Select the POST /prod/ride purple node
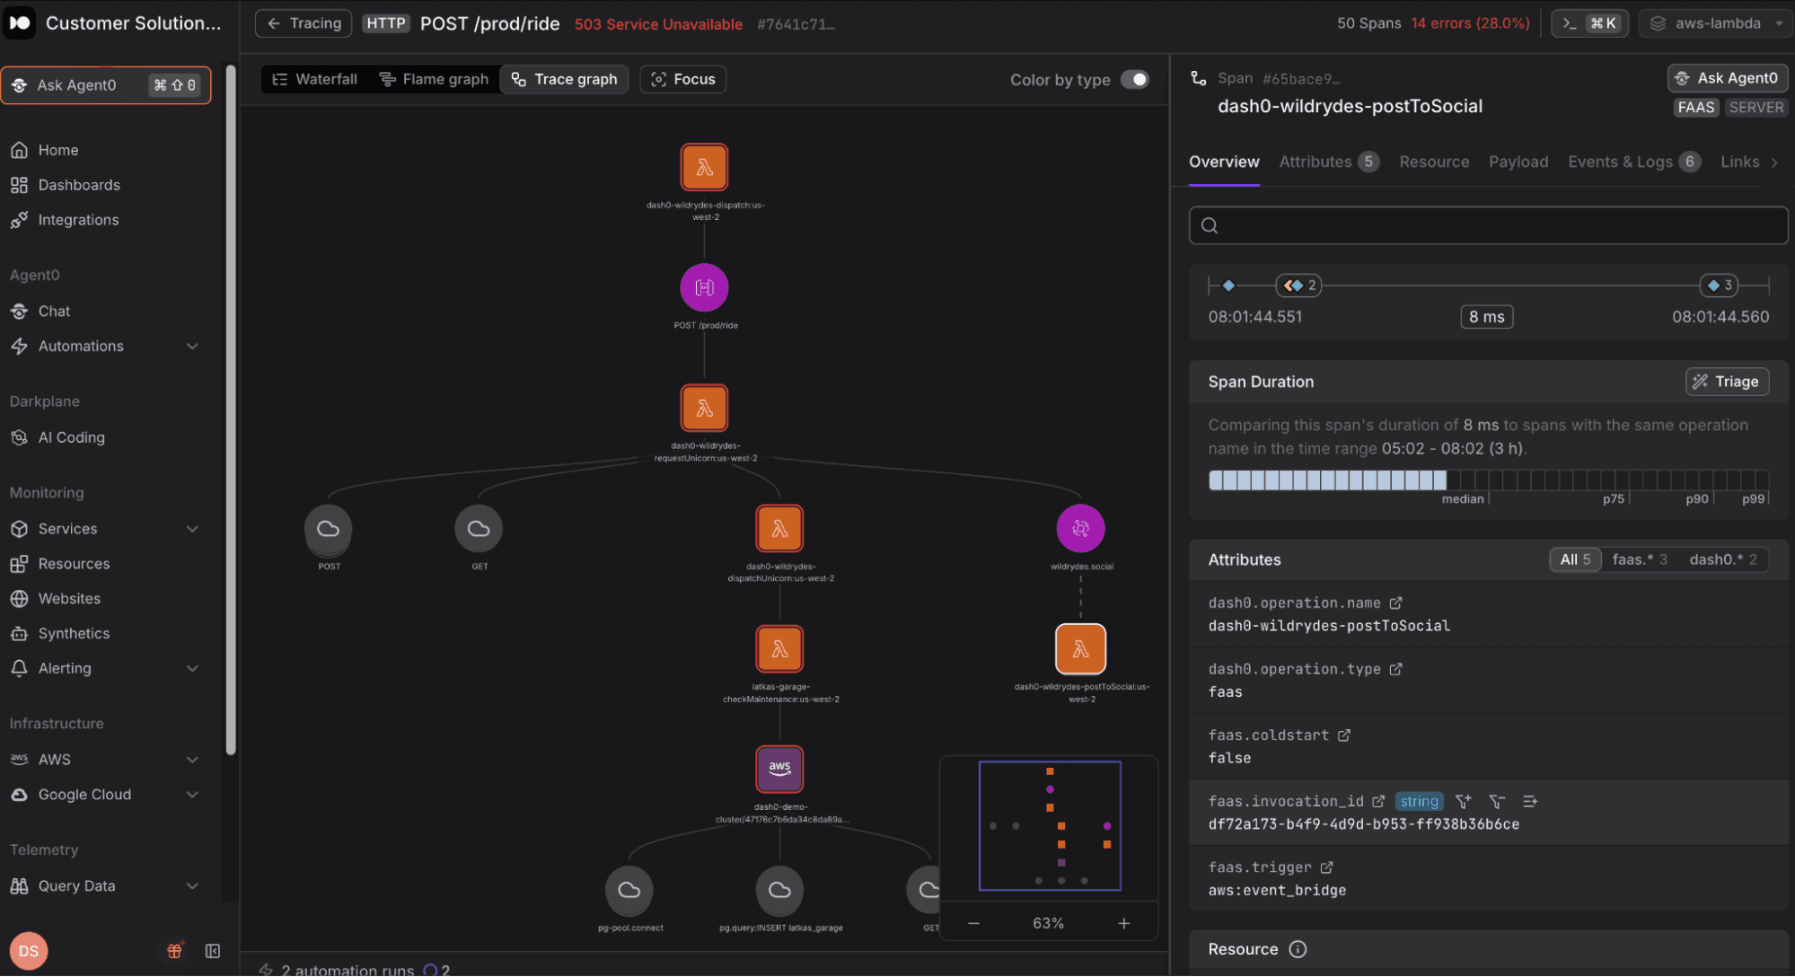 (x=704, y=288)
